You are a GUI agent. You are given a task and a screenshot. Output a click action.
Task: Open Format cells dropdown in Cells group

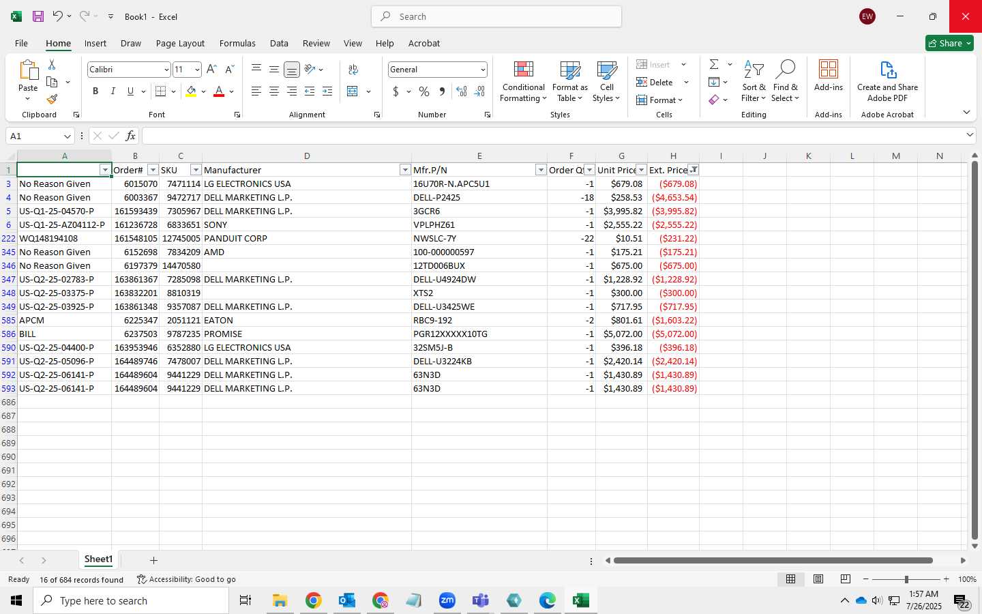click(659, 100)
